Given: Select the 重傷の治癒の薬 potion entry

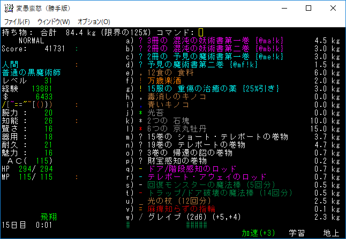Looking at the screenshot, I should 214,89.
